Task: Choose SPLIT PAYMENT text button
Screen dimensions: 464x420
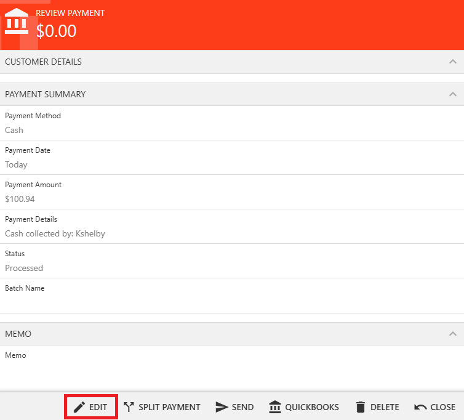Action: tap(169, 407)
